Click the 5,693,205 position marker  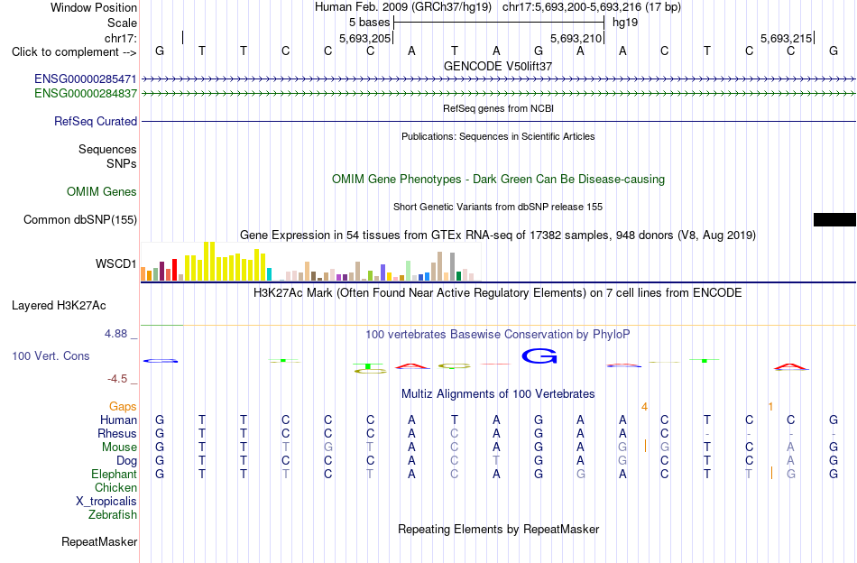pyautogui.click(x=365, y=38)
